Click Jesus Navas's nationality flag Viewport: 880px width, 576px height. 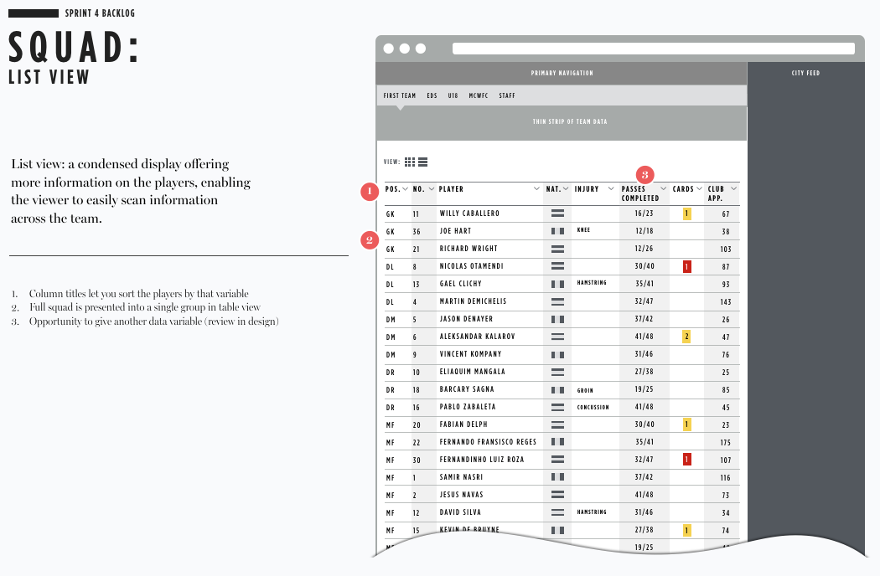557,495
